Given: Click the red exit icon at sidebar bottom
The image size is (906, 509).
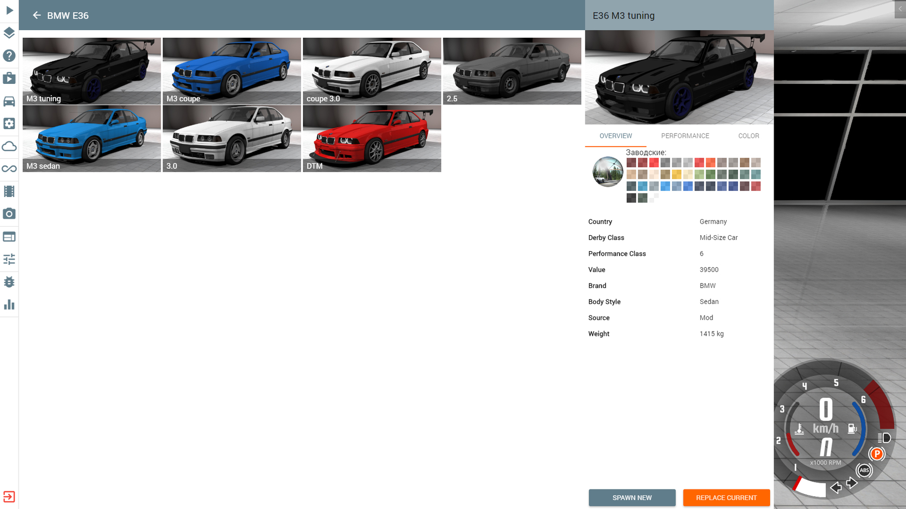Looking at the screenshot, I should pyautogui.click(x=9, y=496).
